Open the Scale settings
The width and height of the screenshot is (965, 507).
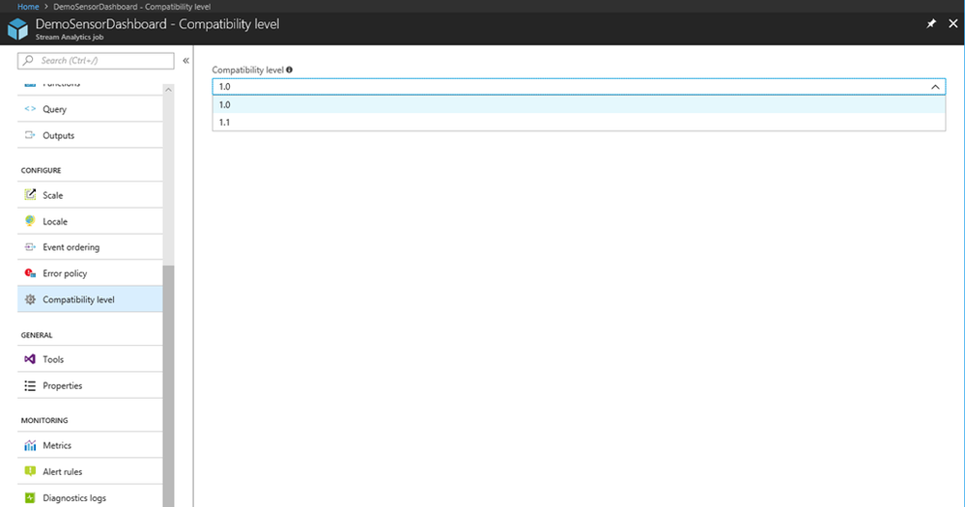pos(90,195)
